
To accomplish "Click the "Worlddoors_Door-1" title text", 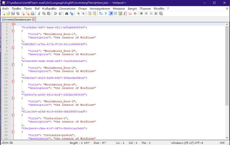I will coord(60,34).
